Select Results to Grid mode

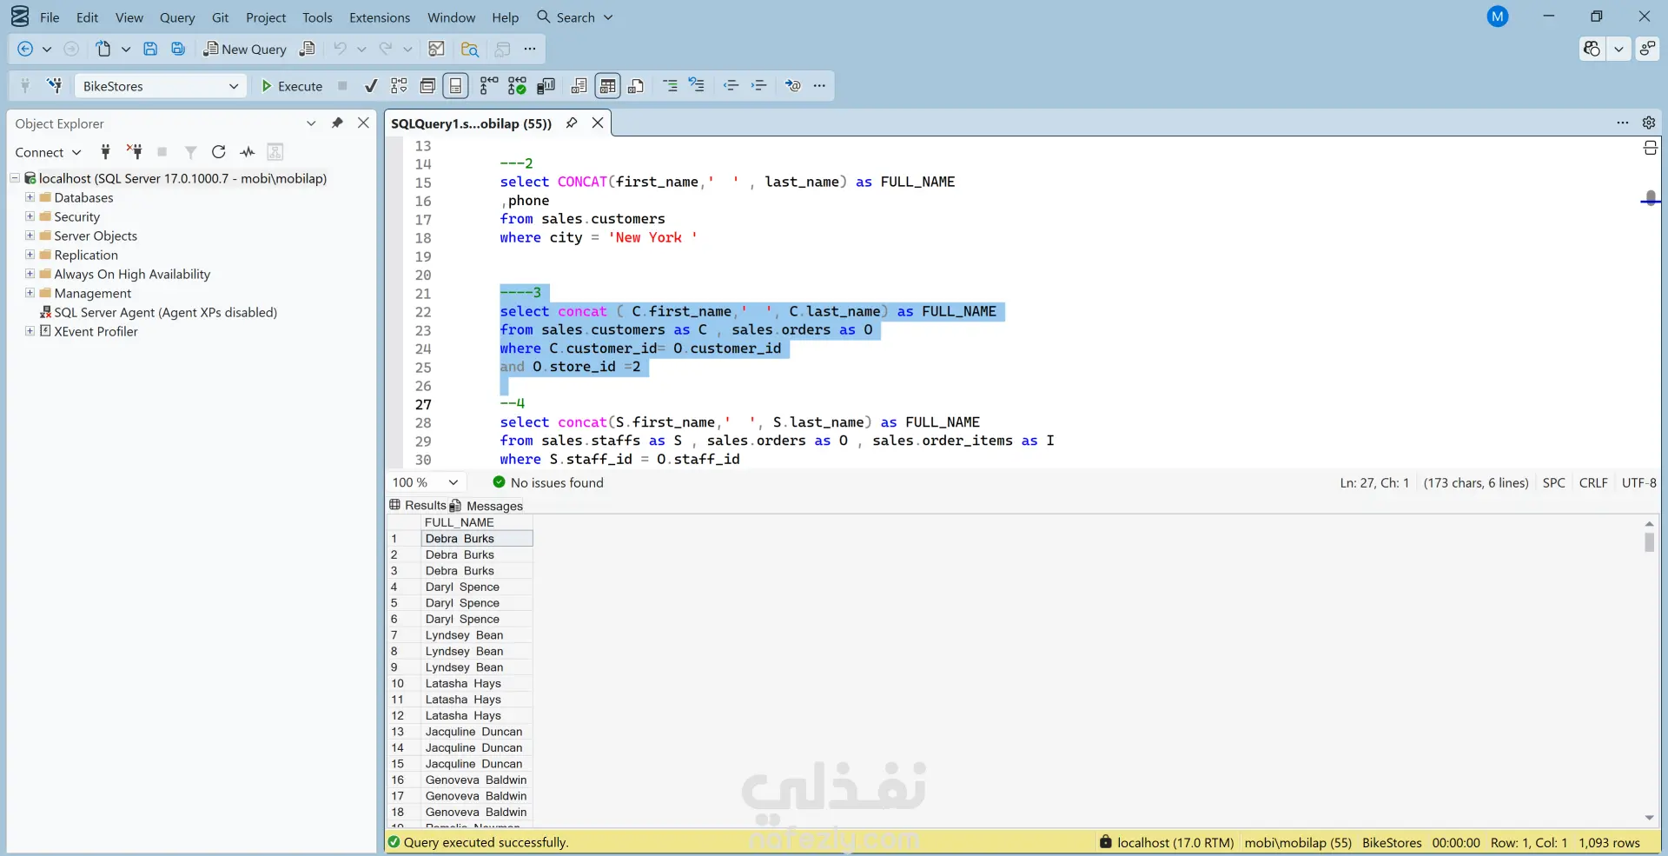coord(607,85)
